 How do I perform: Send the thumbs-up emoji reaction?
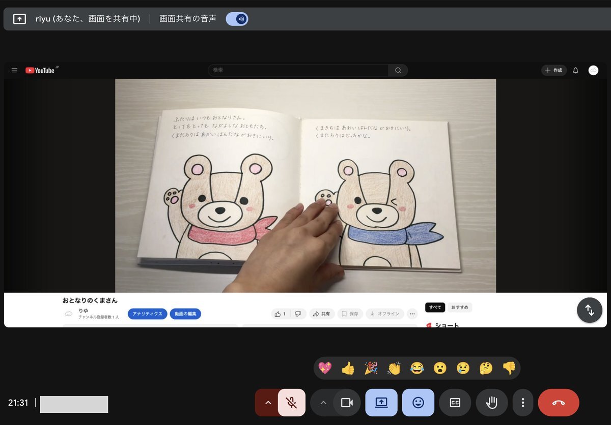348,368
